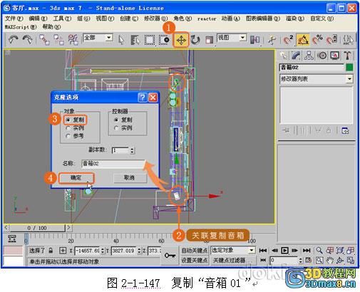Click the number of copies field

point(121,150)
